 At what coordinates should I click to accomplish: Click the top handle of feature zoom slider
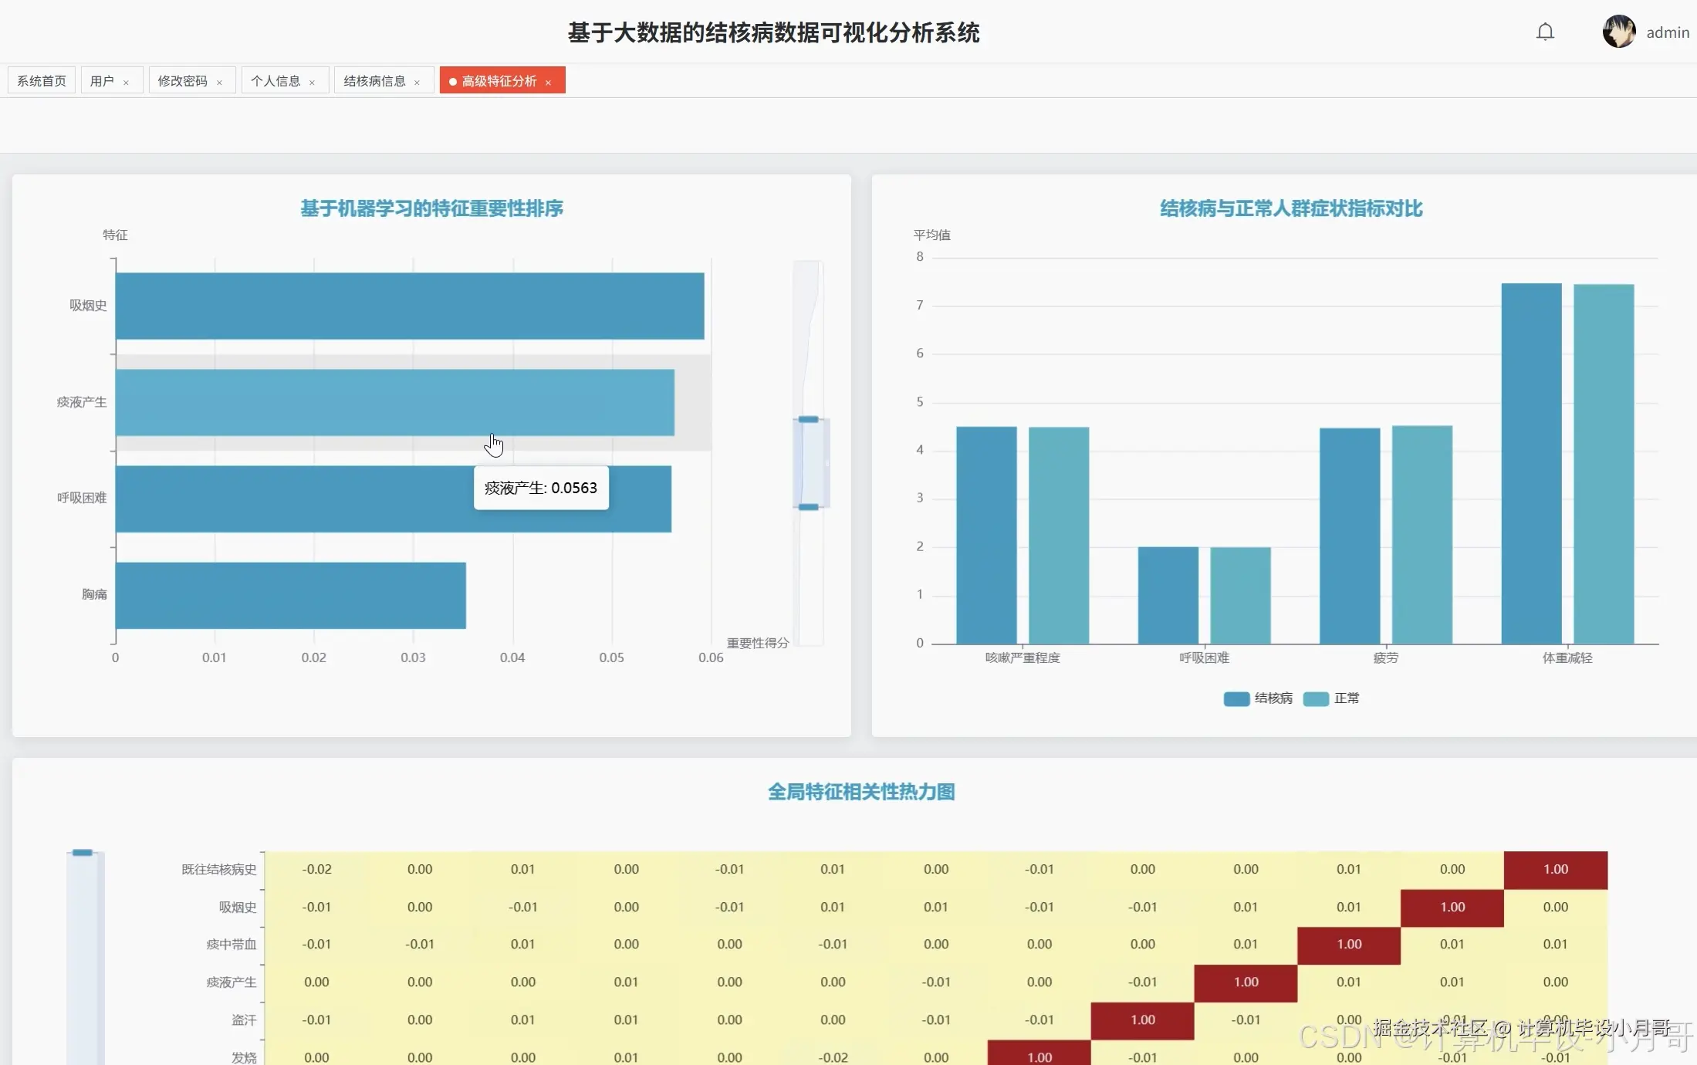[808, 419]
